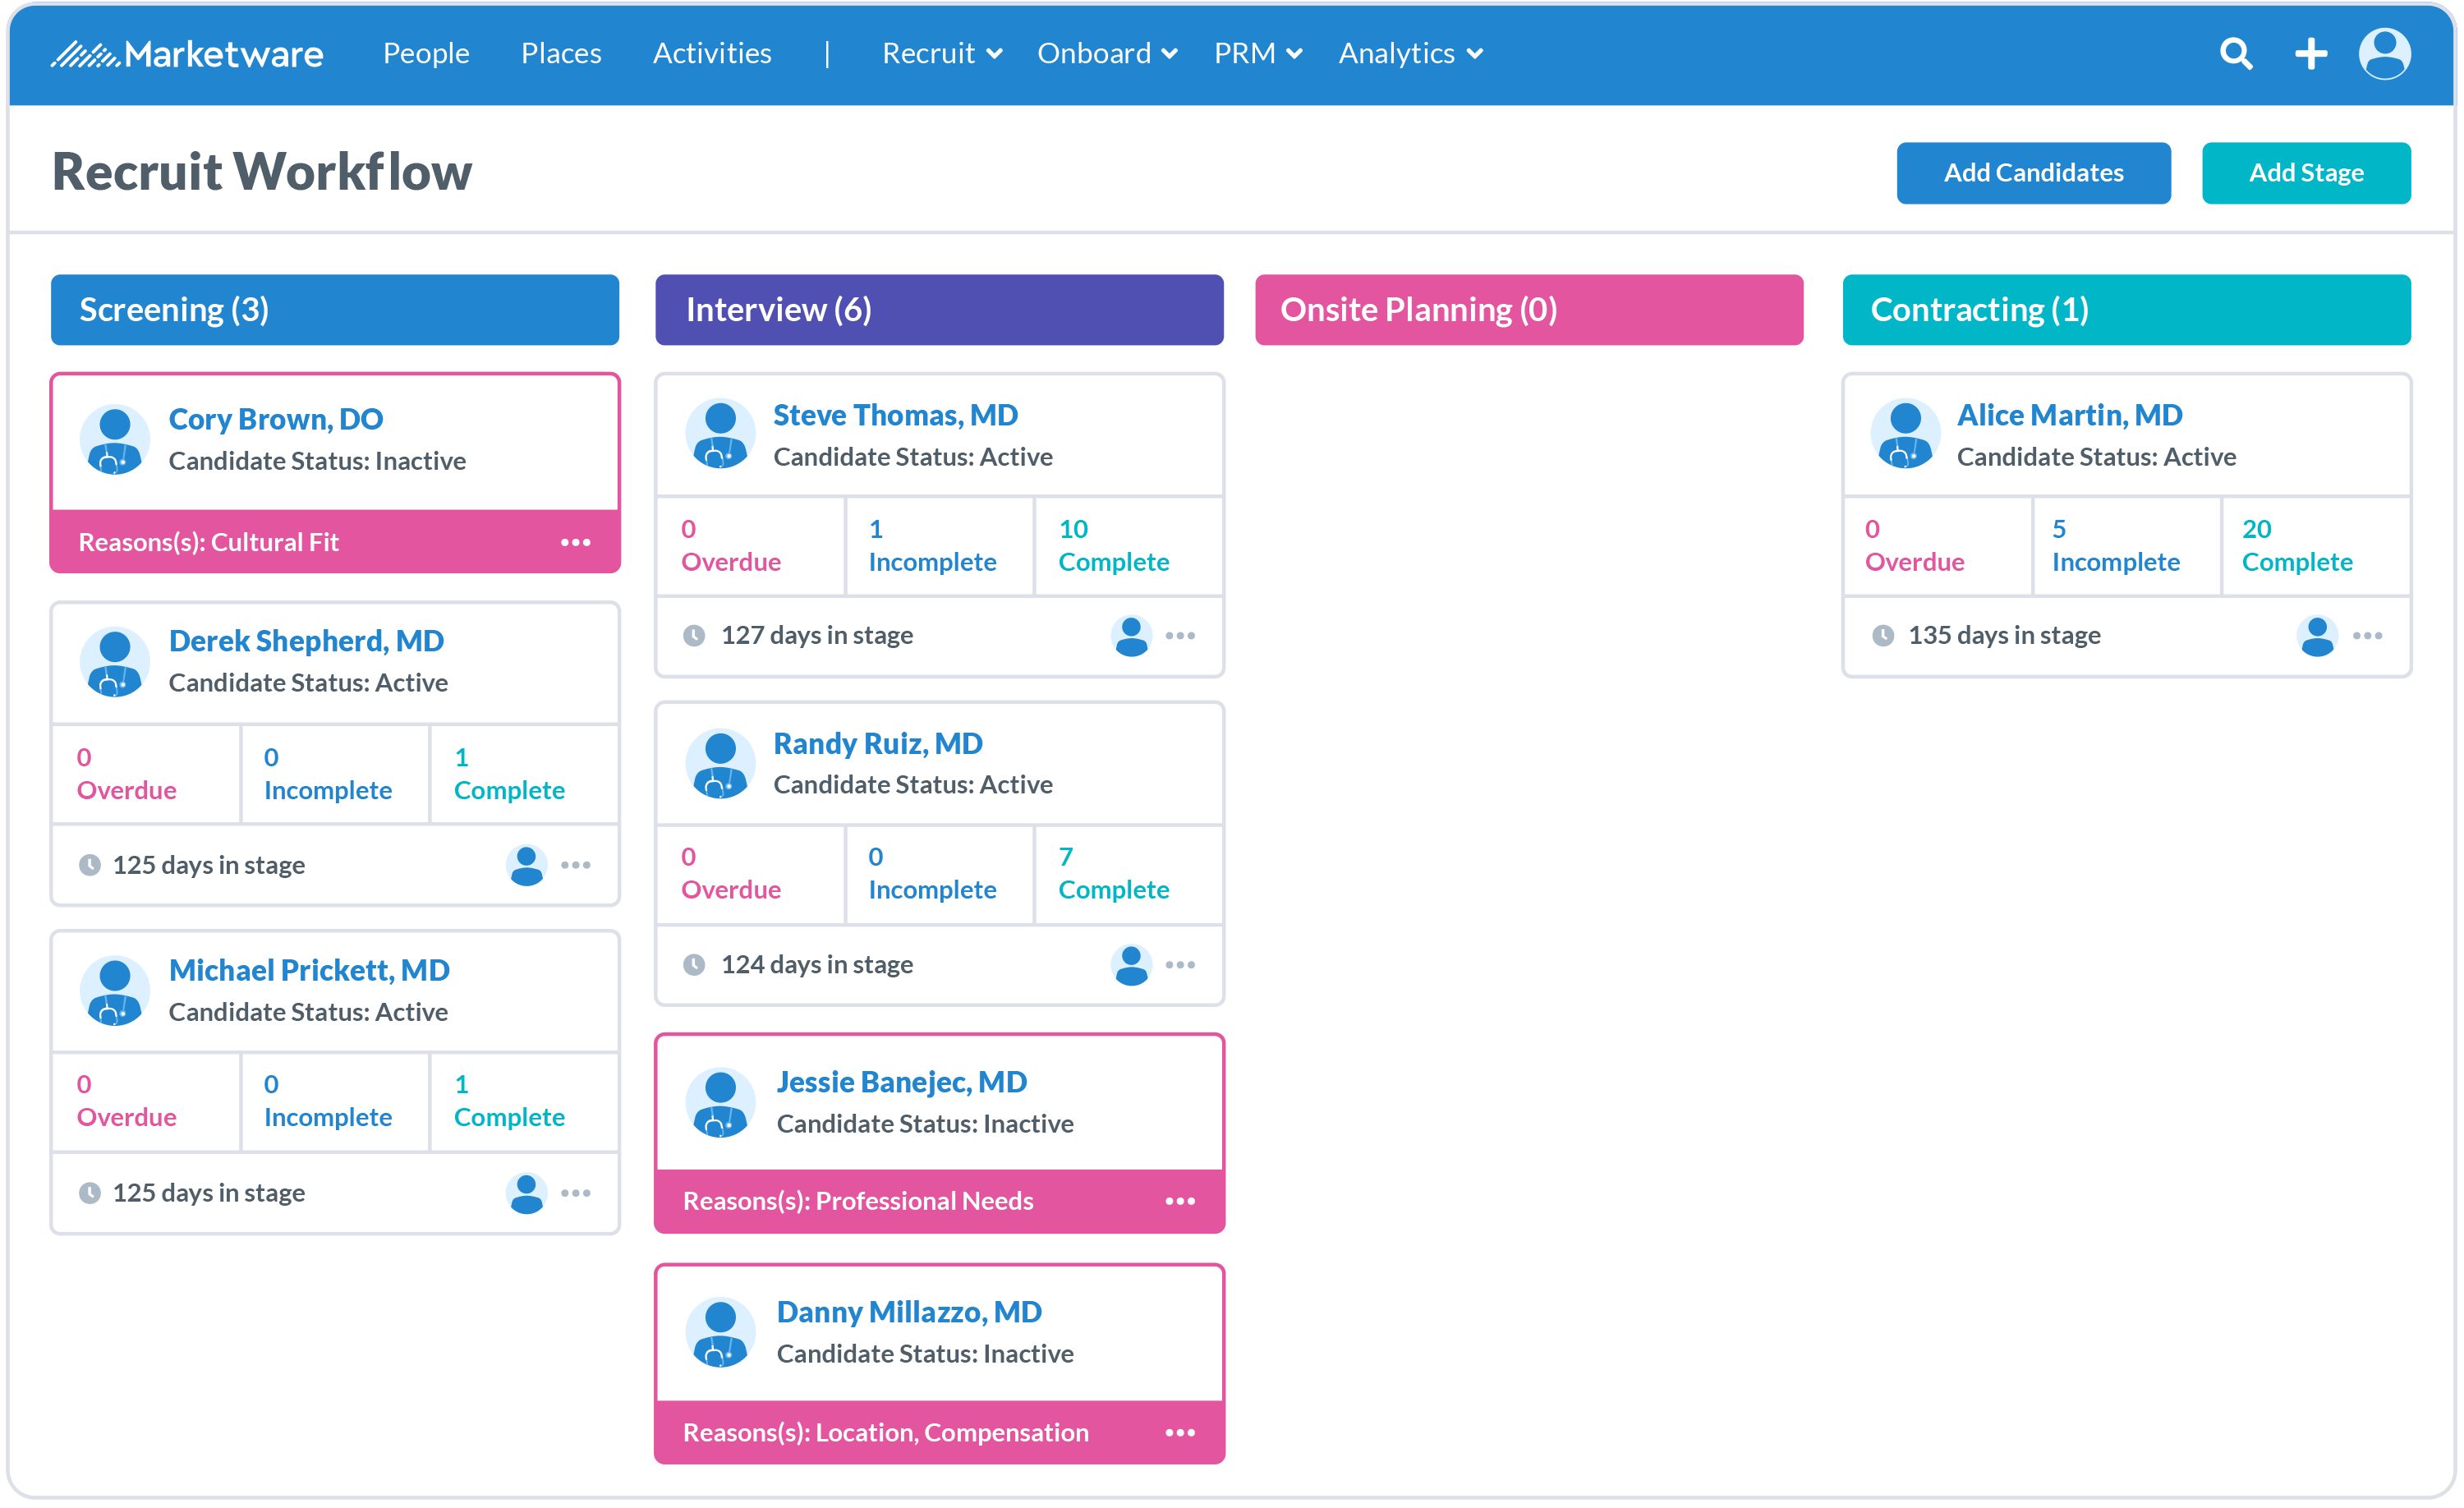Open the user profile avatar menu
The width and height of the screenshot is (2464, 1508).
click(x=2386, y=54)
